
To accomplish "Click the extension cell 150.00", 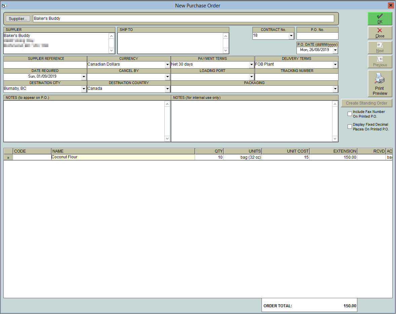I will click(333, 157).
